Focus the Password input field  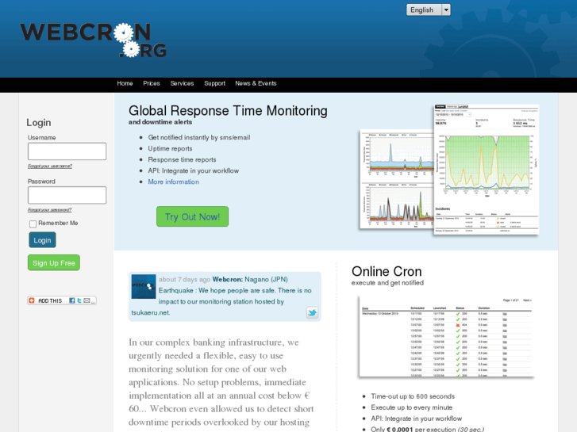(x=67, y=195)
